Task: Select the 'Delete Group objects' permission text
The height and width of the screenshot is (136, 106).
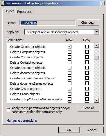Action: [25, 94]
